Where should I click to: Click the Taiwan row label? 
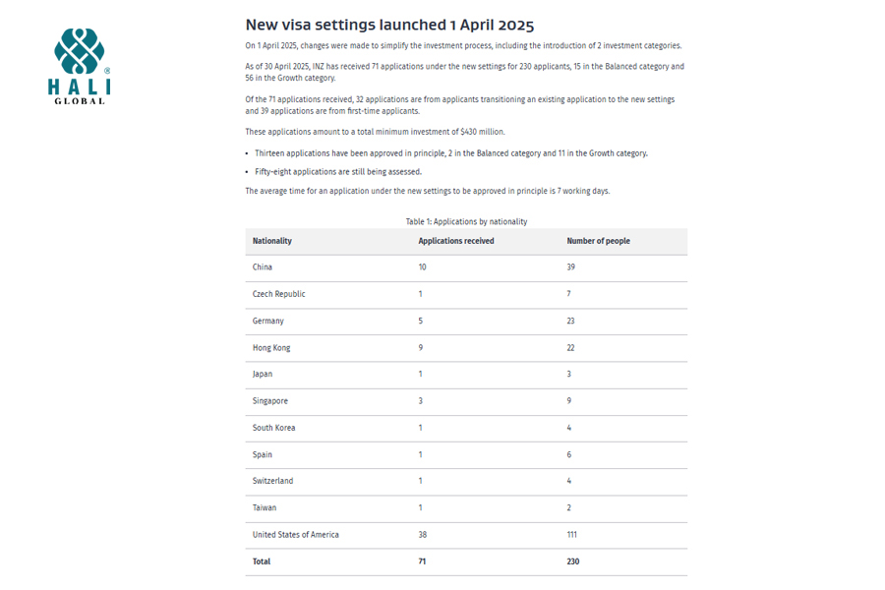(x=265, y=507)
